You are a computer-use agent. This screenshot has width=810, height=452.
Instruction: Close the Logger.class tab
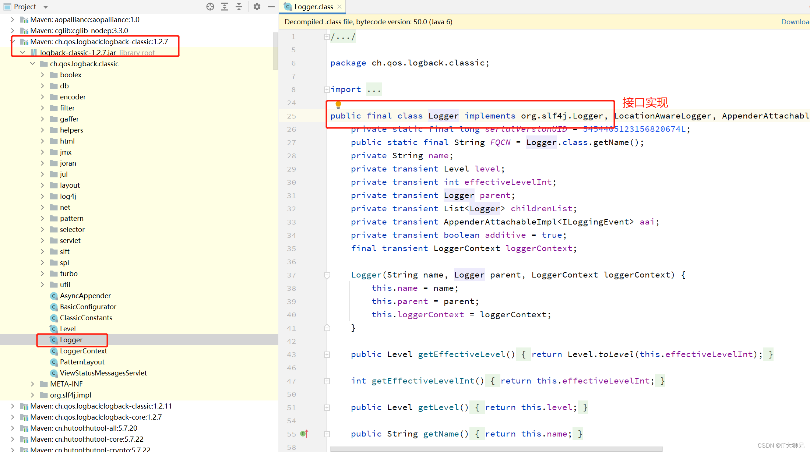tap(339, 7)
